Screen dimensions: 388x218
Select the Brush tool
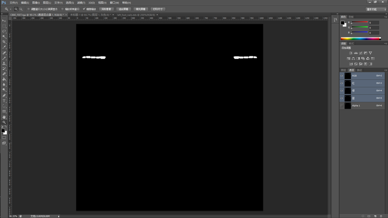tap(4, 58)
